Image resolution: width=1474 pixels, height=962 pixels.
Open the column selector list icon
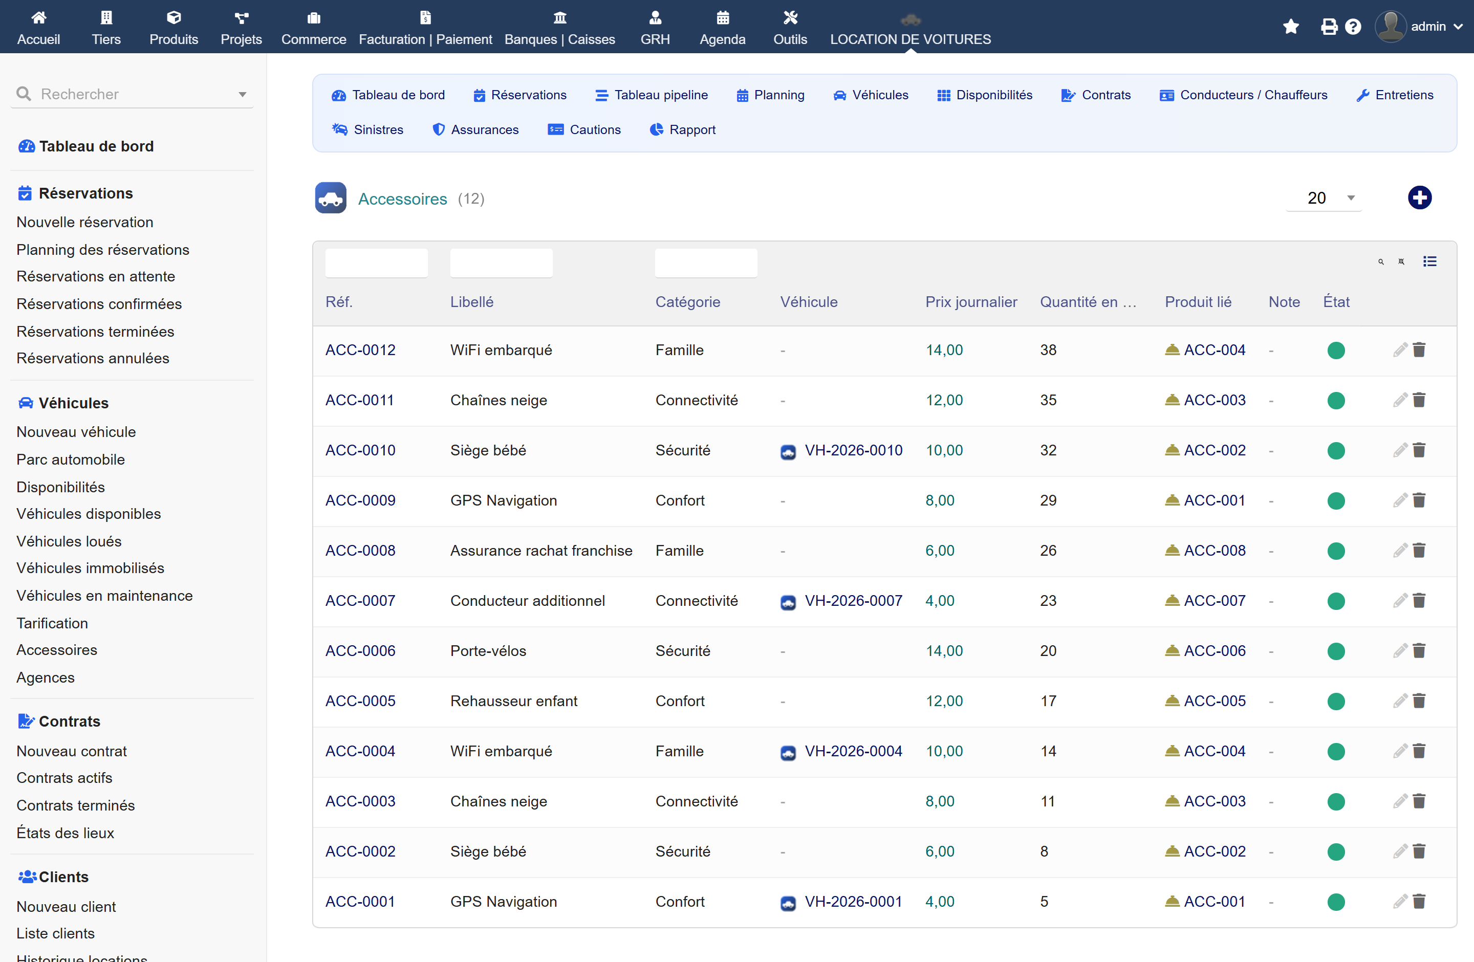tap(1430, 262)
